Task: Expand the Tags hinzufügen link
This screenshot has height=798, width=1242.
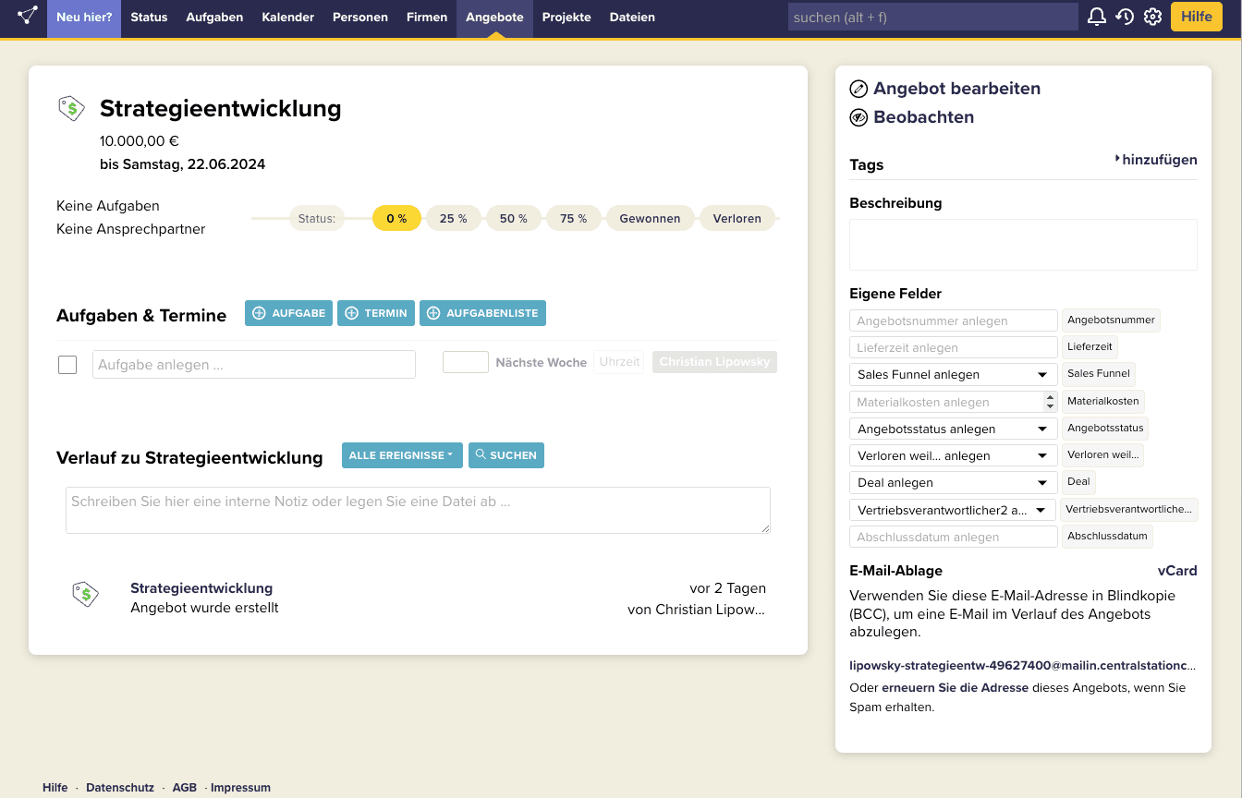Action: click(1156, 160)
